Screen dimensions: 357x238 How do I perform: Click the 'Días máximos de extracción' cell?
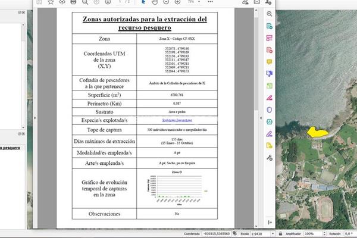click(104, 141)
